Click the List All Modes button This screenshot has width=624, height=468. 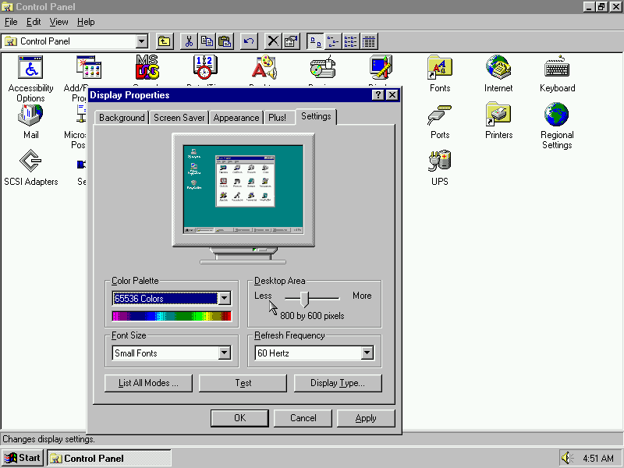(x=148, y=383)
